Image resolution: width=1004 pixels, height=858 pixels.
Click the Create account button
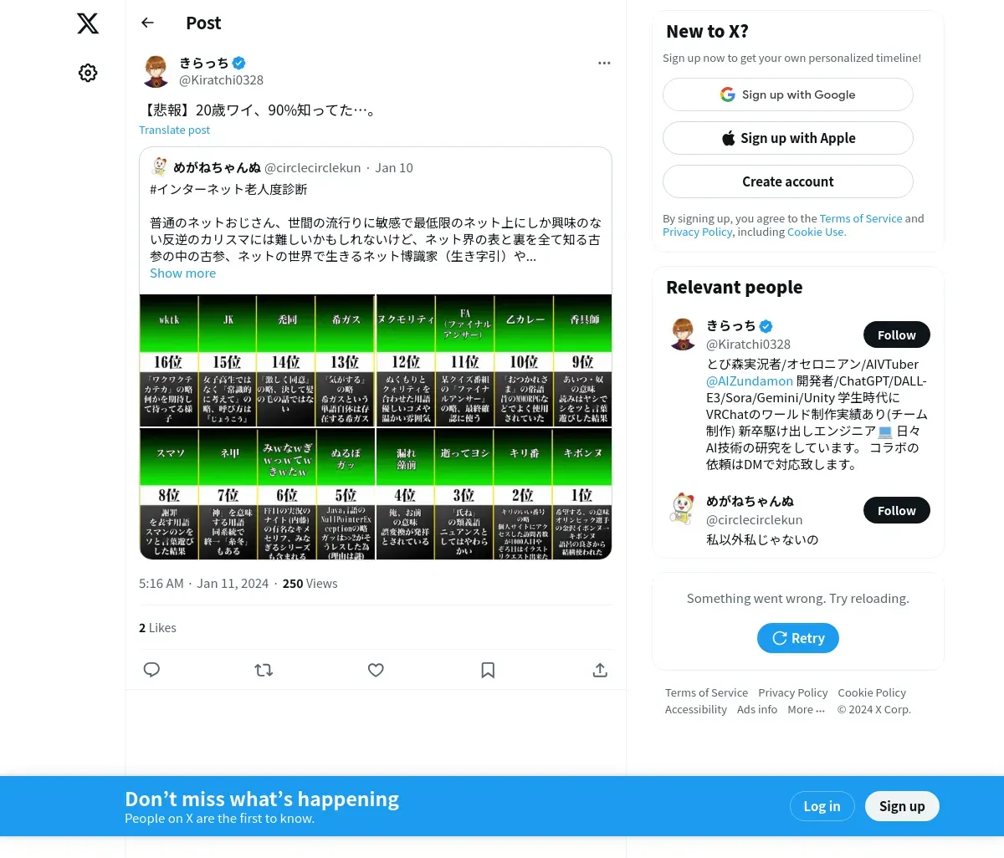click(x=788, y=181)
